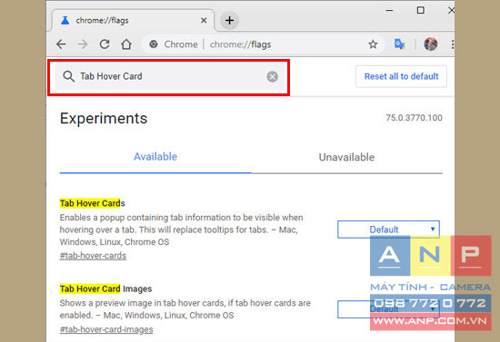This screenshot has width=500, height=342.
Task: Open the #tab-hover-cards link
Action: pyautogui.click(x=93, y=256)
